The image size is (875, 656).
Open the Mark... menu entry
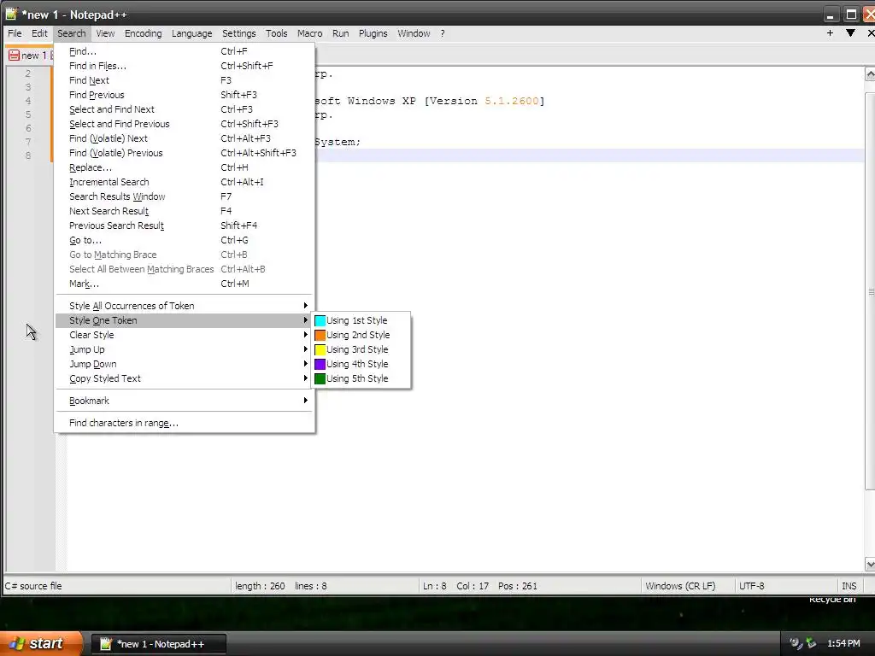coord(185,284)
